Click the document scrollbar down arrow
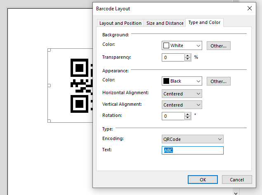Screen dimensions: 262x195 tap(236, 193)
